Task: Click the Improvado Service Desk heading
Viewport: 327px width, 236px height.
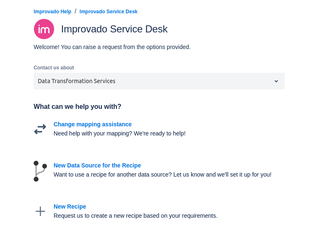Action: click(114, 29)
